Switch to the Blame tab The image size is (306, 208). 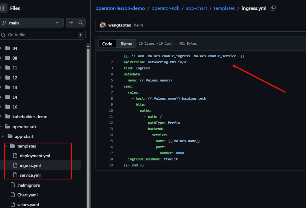pyautogui.click(x=126, y=44)
